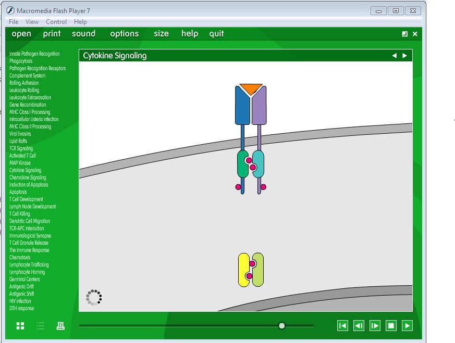Open the File menu
The width and height of the screenshot is (455, 343).
(14, 22)
